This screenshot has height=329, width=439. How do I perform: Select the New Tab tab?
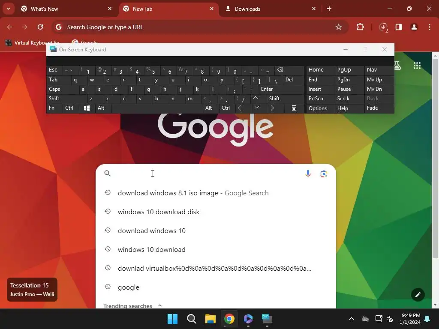[x=168, y=9]
